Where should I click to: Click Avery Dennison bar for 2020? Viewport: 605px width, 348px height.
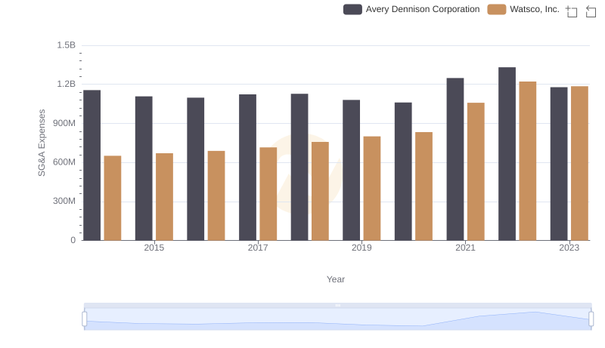pyautogui.click(x=403, y=171)
